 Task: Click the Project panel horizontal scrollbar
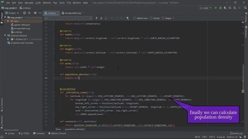pyautogui.click(x=11, y=130)
